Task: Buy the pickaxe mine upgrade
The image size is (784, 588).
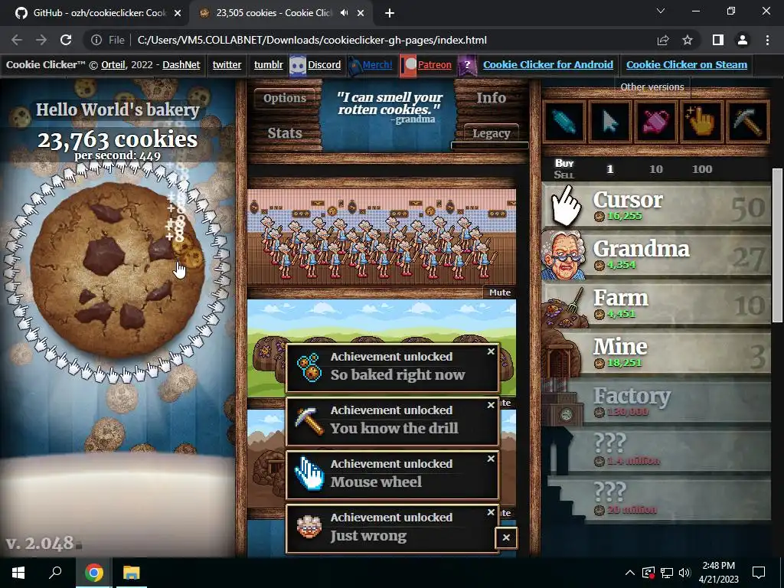Action: 747,122
